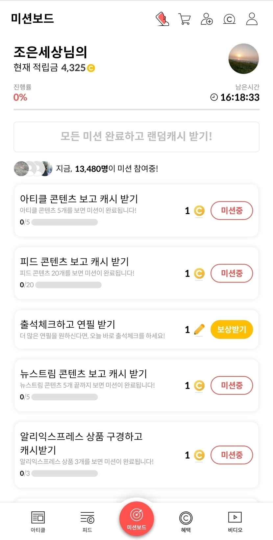The width and height of the screenshot is (273, 540).
Task: Switch to the 피드 tab
Action: [x=87, y=522]
